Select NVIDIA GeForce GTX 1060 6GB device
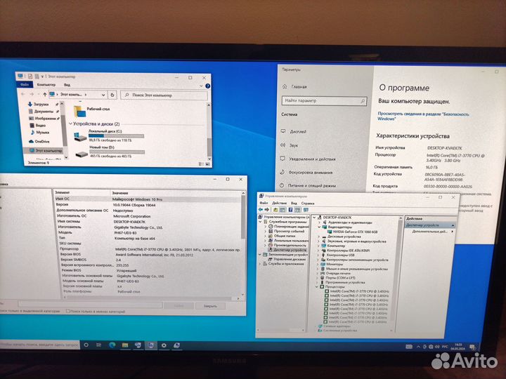Viewport: 506px width, 379px height. 352,232
